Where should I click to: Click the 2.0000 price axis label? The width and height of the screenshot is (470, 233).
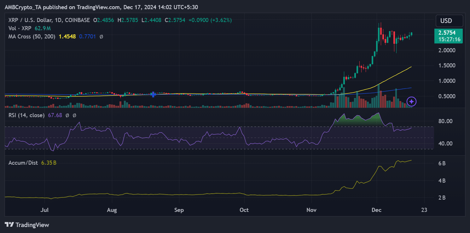446,50
